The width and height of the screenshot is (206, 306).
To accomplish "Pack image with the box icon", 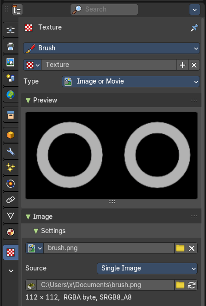I will click(31, 285).
